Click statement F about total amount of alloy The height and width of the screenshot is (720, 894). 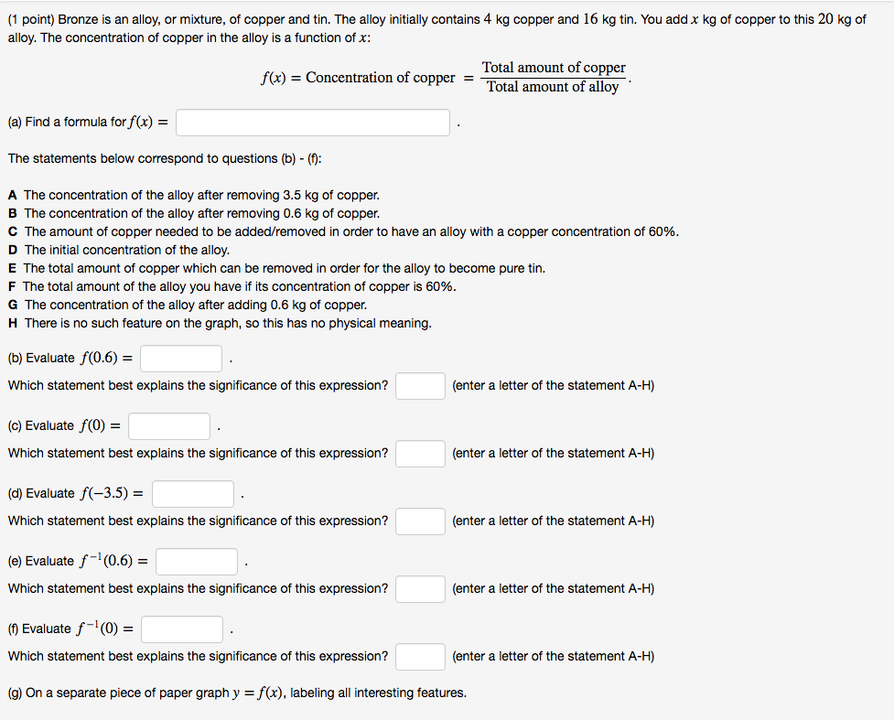232,286
